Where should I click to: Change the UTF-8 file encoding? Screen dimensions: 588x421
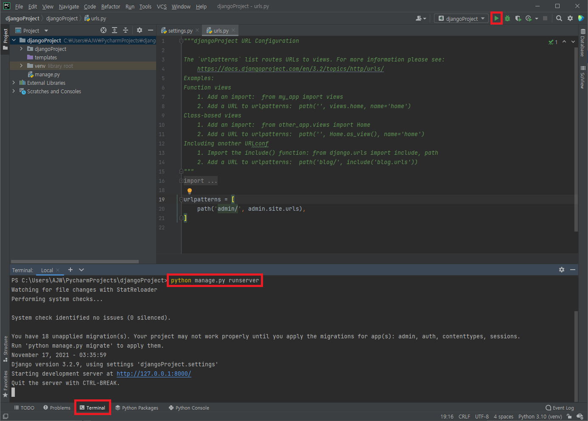click(x=482, y=416)
